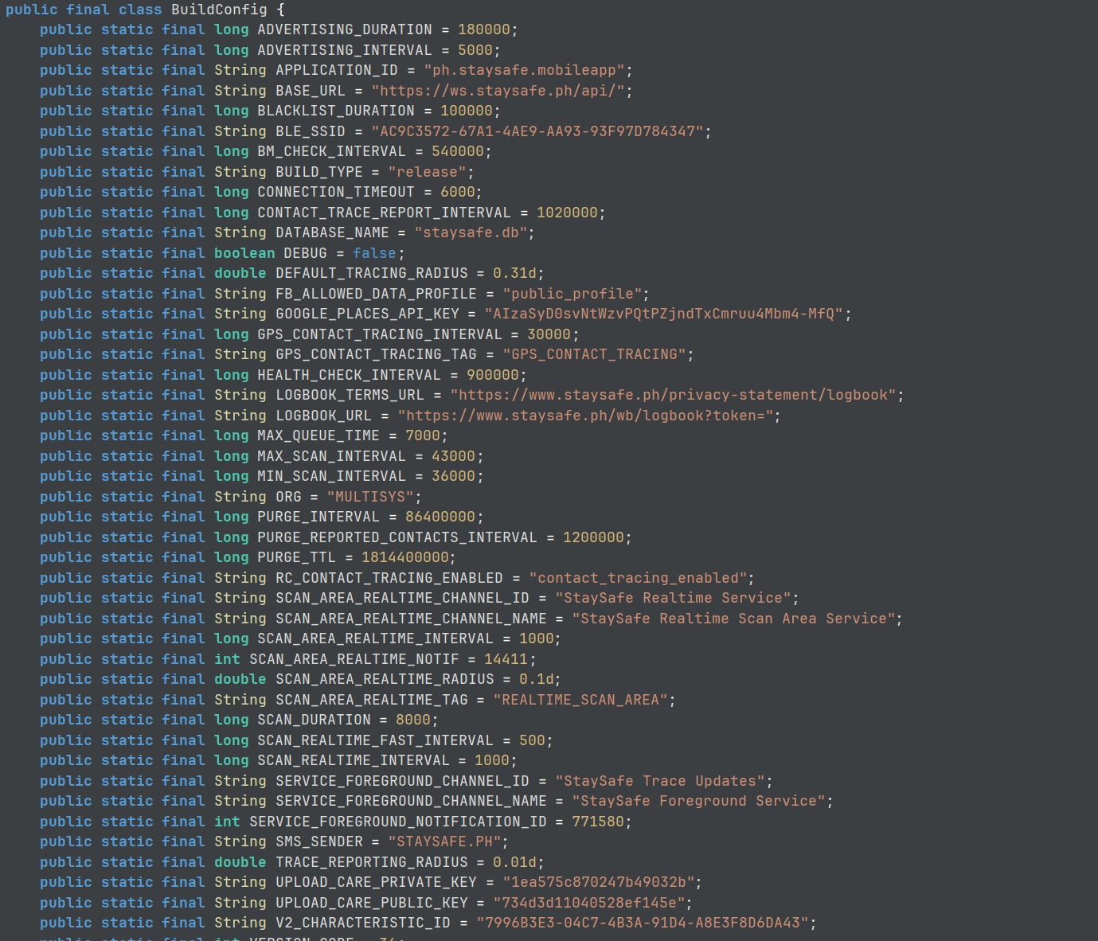The height and width of the screenshot is (941, 1098).
Task: Click the 0.31d tracing radius value
Action: pos(514,273)
